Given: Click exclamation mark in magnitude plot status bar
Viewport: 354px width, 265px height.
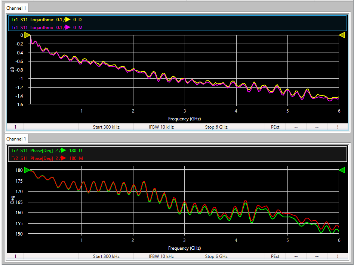Looking at the screenshot, I should [x=338, y=127].
